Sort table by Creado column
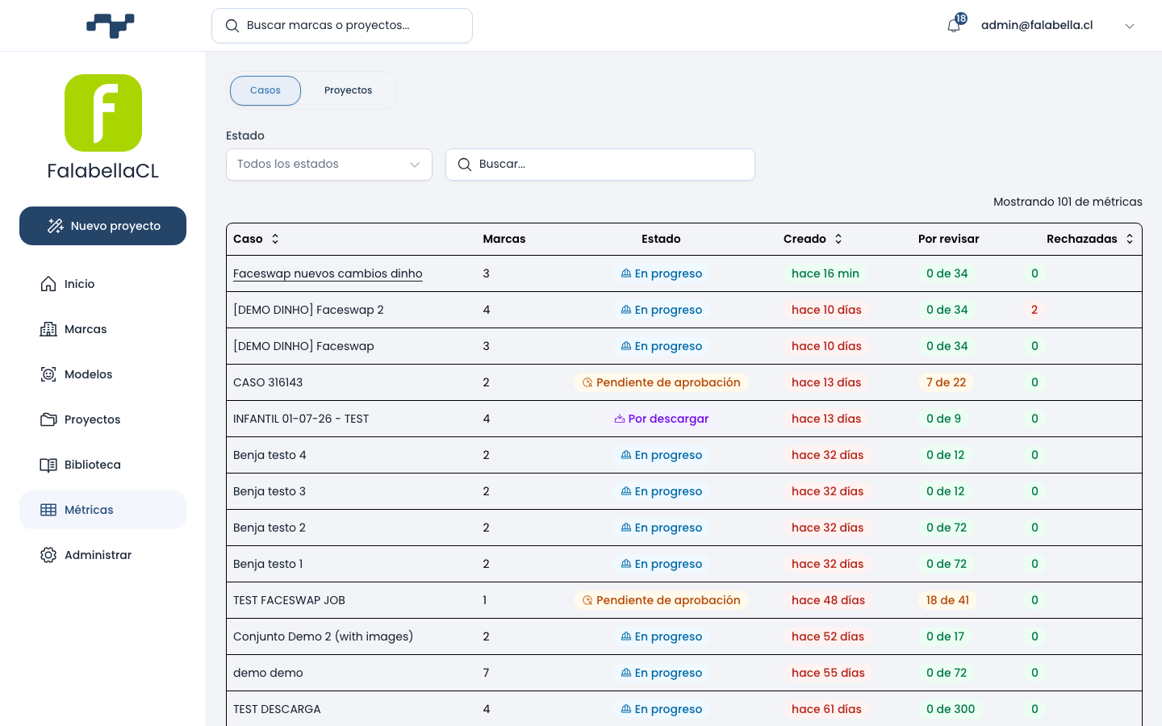Image resolution: width=1162 pixels, height=726 pixels. pos(838,239)
